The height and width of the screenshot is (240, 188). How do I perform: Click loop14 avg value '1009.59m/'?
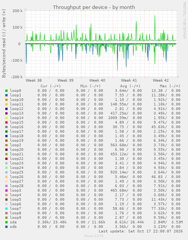118,118
